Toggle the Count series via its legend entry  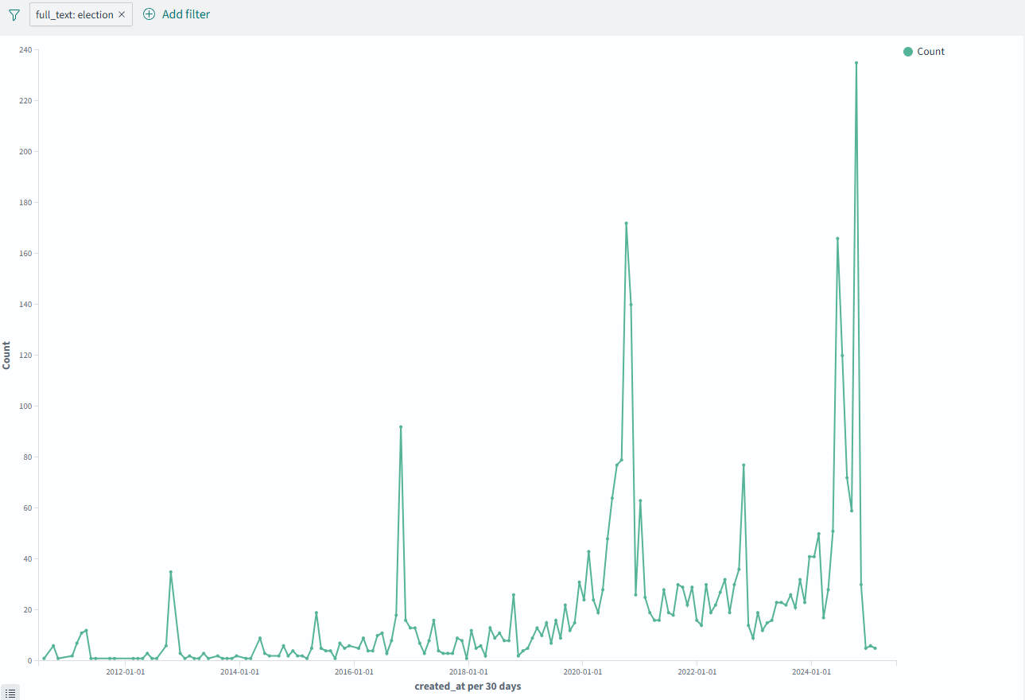pos(929,51)
